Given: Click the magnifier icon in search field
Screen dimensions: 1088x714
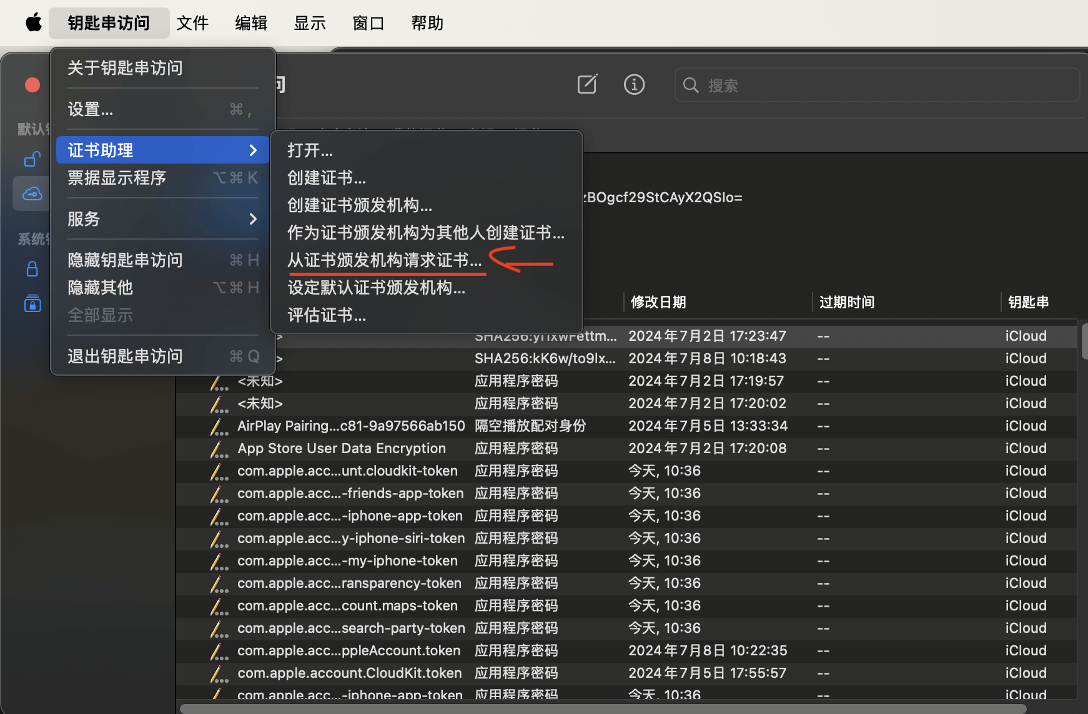Looking at the screenshot, I should click(691, 85).
